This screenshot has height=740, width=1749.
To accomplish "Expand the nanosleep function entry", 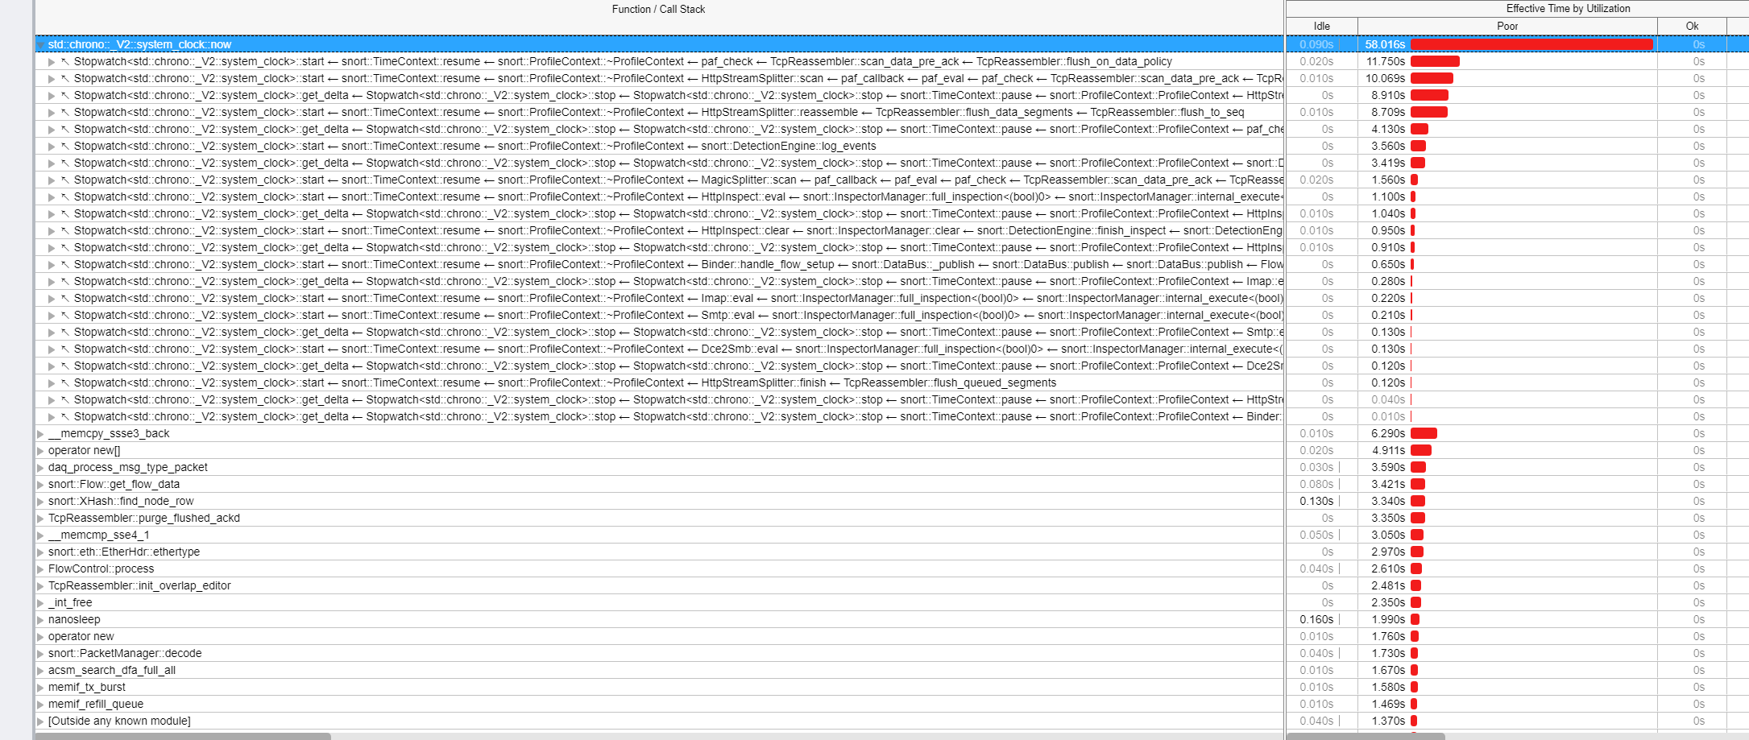I will click(x=40, y=620).
